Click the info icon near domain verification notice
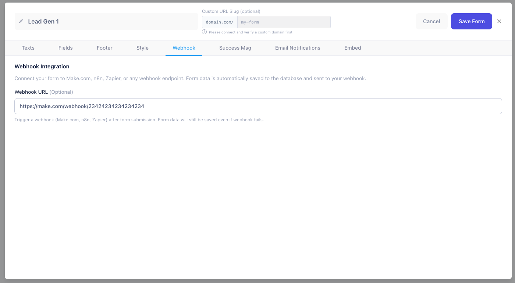This screenshot has width=515, height=283. click(204, 32)
